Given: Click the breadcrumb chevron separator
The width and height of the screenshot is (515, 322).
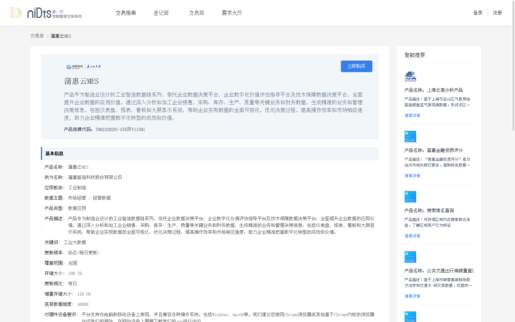Looking at the screenshot, I should click(x=47, y=36).
